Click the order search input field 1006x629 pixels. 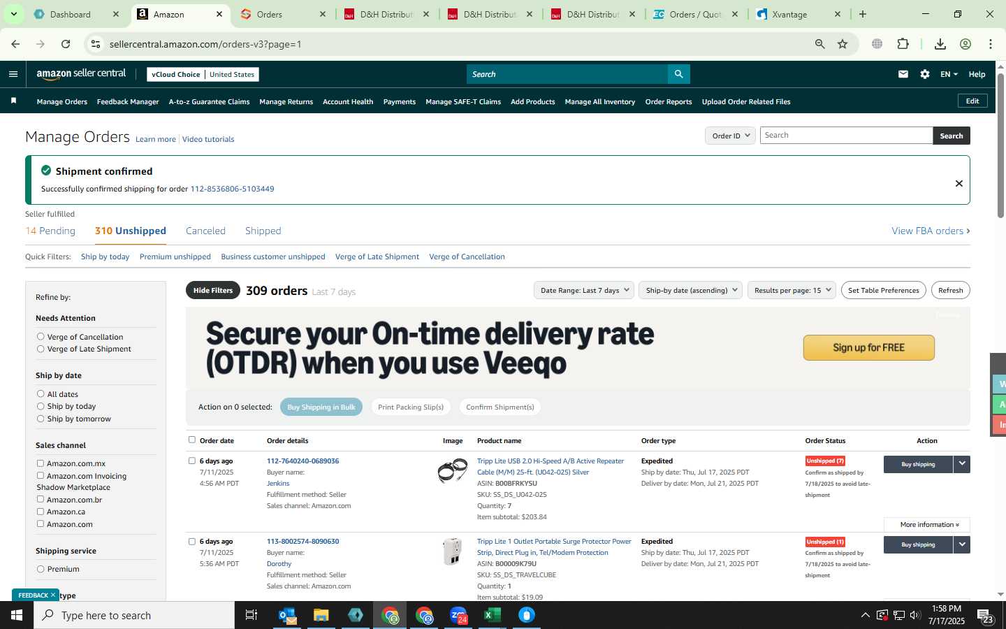point(846,136)
